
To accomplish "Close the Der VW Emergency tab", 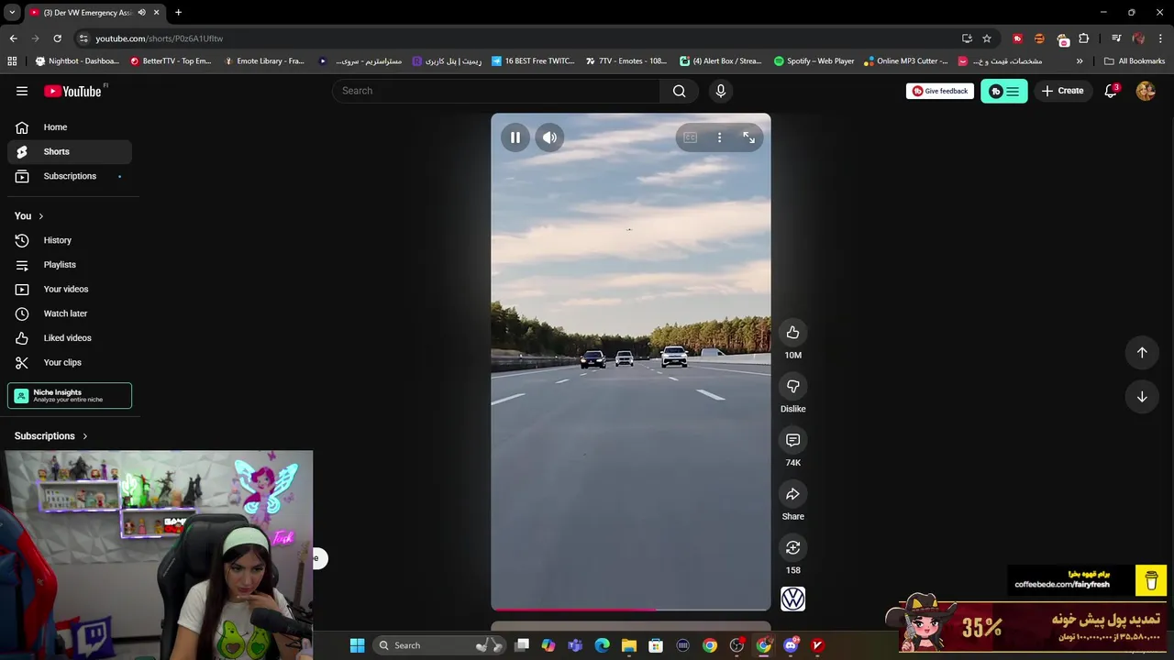I will [x=156, y=13].
